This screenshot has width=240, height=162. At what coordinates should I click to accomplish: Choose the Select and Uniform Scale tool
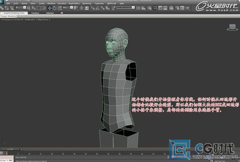coord(60,8)
